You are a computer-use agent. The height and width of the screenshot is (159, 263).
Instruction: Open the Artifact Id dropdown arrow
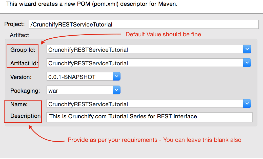tap(247, 63)
